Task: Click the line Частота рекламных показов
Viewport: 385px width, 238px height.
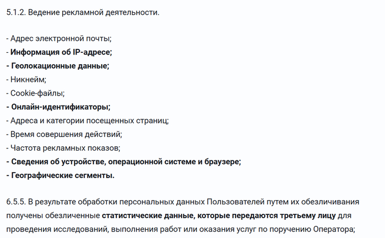Action: (63, 148)
